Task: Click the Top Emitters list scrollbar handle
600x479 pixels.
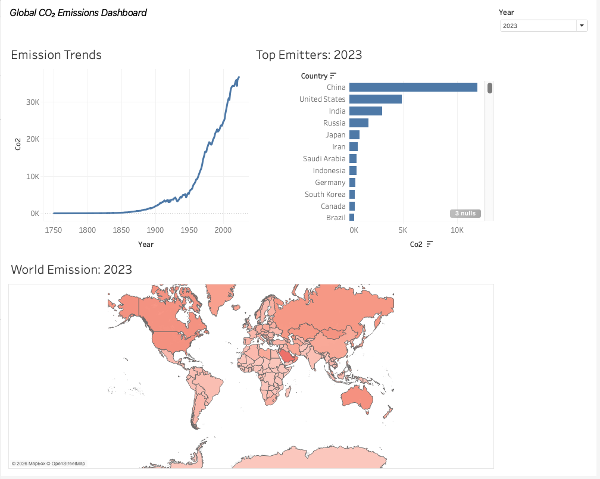Action: coord(490,88)
